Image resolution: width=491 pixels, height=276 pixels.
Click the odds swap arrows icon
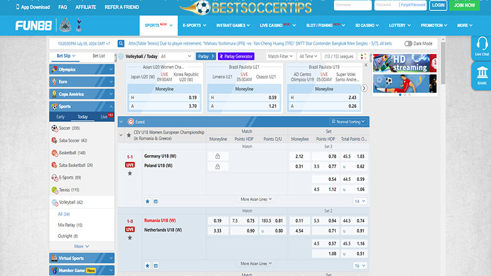363,56
